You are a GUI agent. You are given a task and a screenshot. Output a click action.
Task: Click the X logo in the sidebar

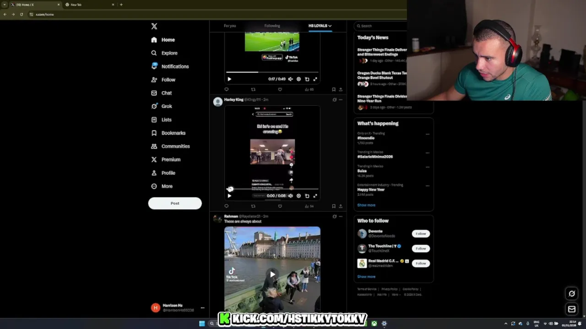154,27
